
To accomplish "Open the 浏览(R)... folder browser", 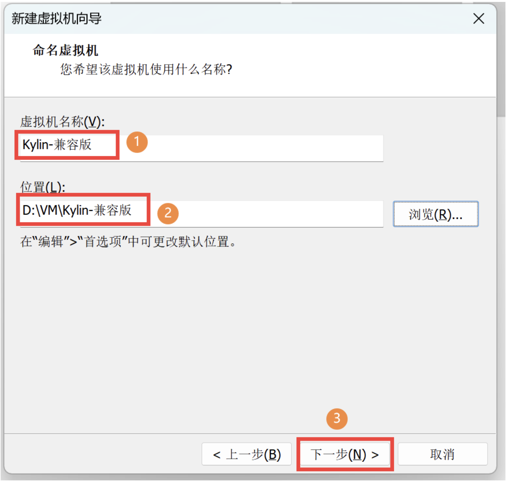I will [x=436, y=214].
